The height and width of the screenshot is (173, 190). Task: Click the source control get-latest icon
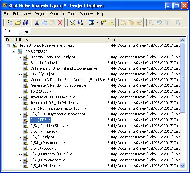pos(167,23)
